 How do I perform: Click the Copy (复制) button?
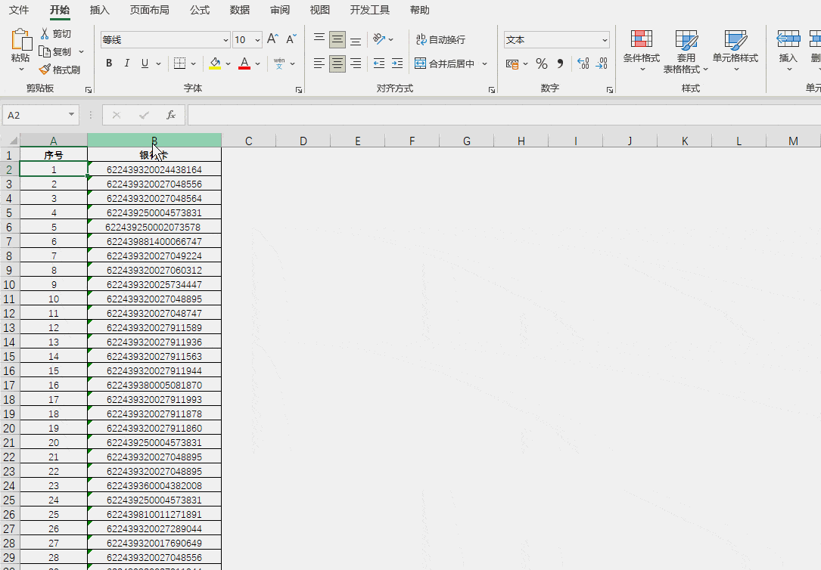pyautogui.click(x=55, y=52)
